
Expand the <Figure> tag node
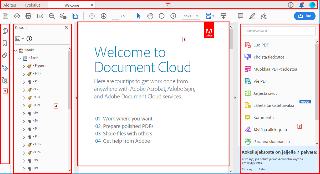(x=24, y=66)
